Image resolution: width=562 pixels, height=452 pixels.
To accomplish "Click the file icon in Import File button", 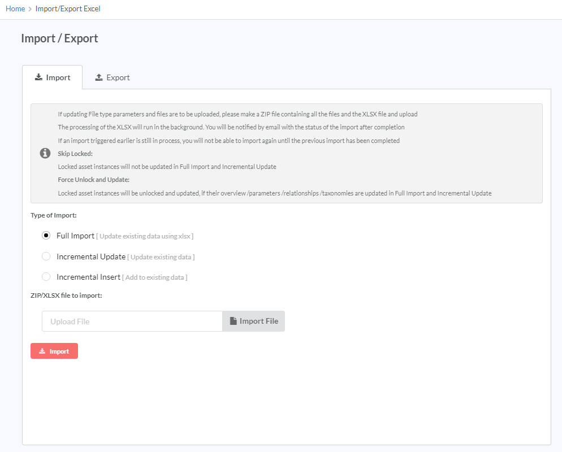I will (x=234, y=321).
